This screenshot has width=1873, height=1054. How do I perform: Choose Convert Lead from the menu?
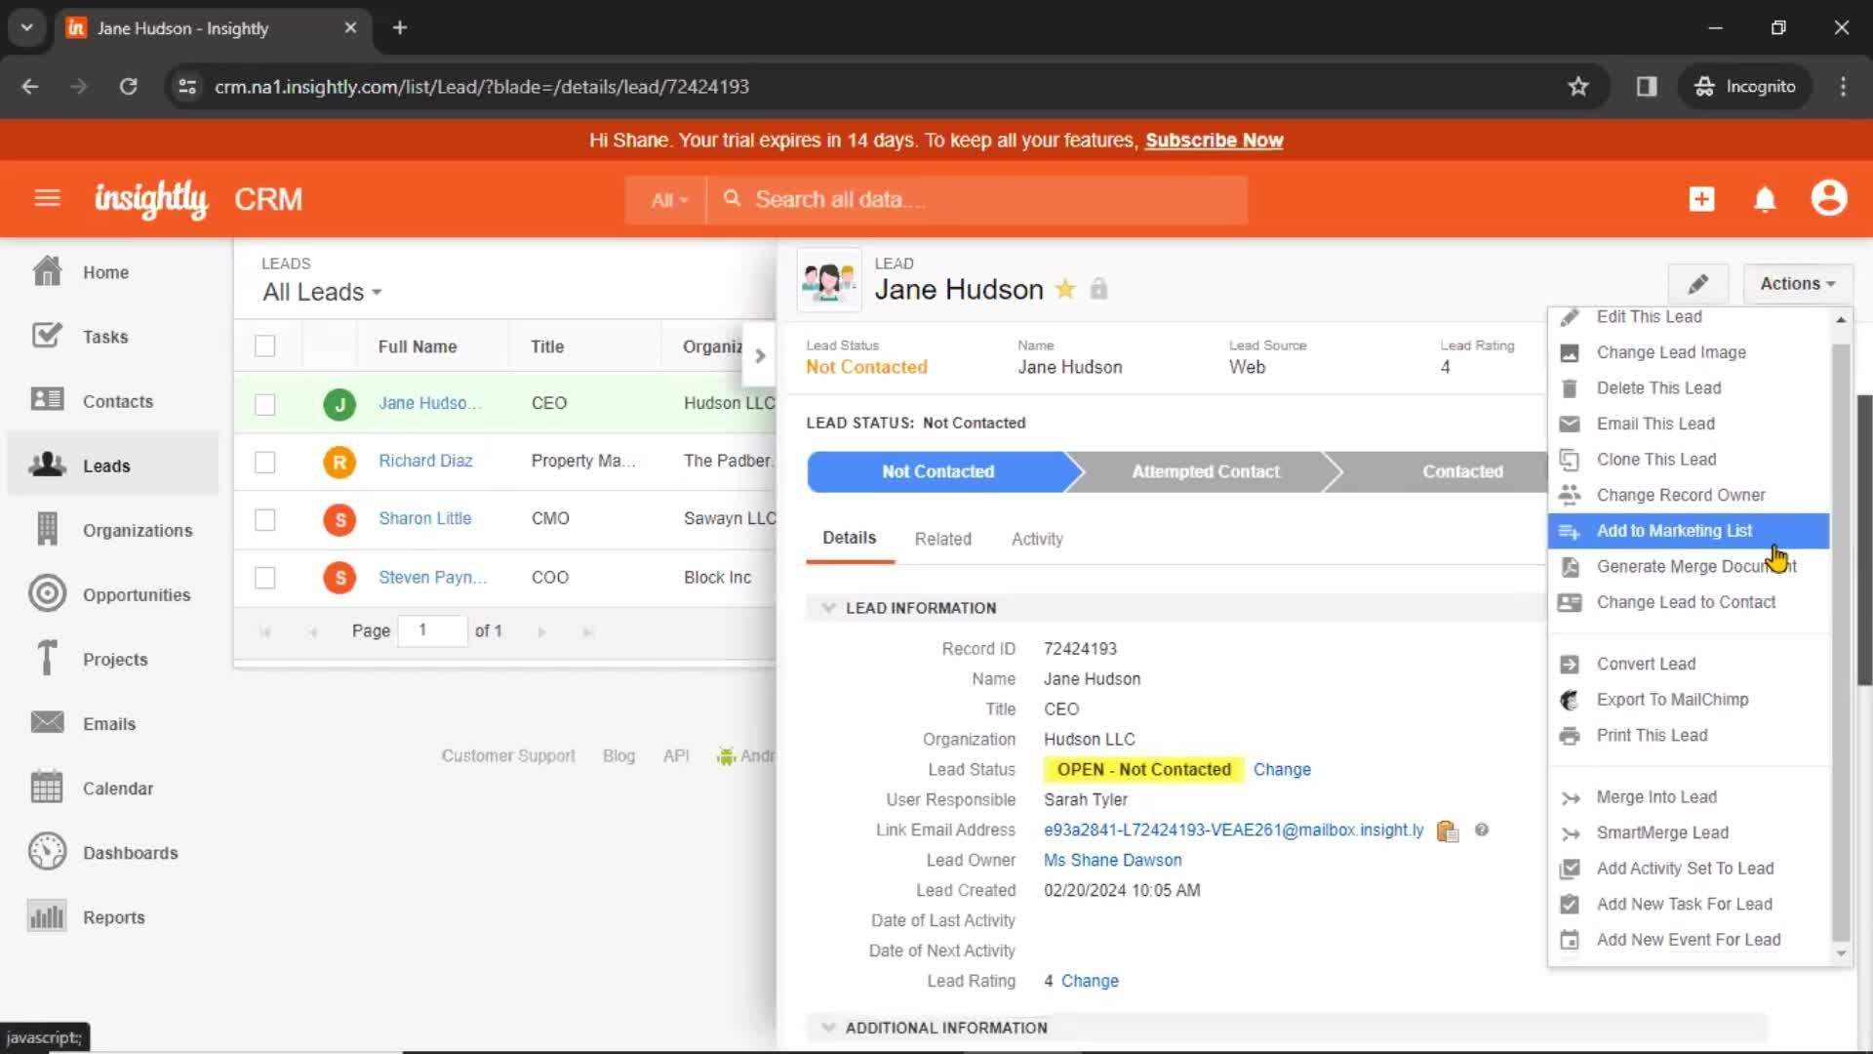click(1688, 665)
